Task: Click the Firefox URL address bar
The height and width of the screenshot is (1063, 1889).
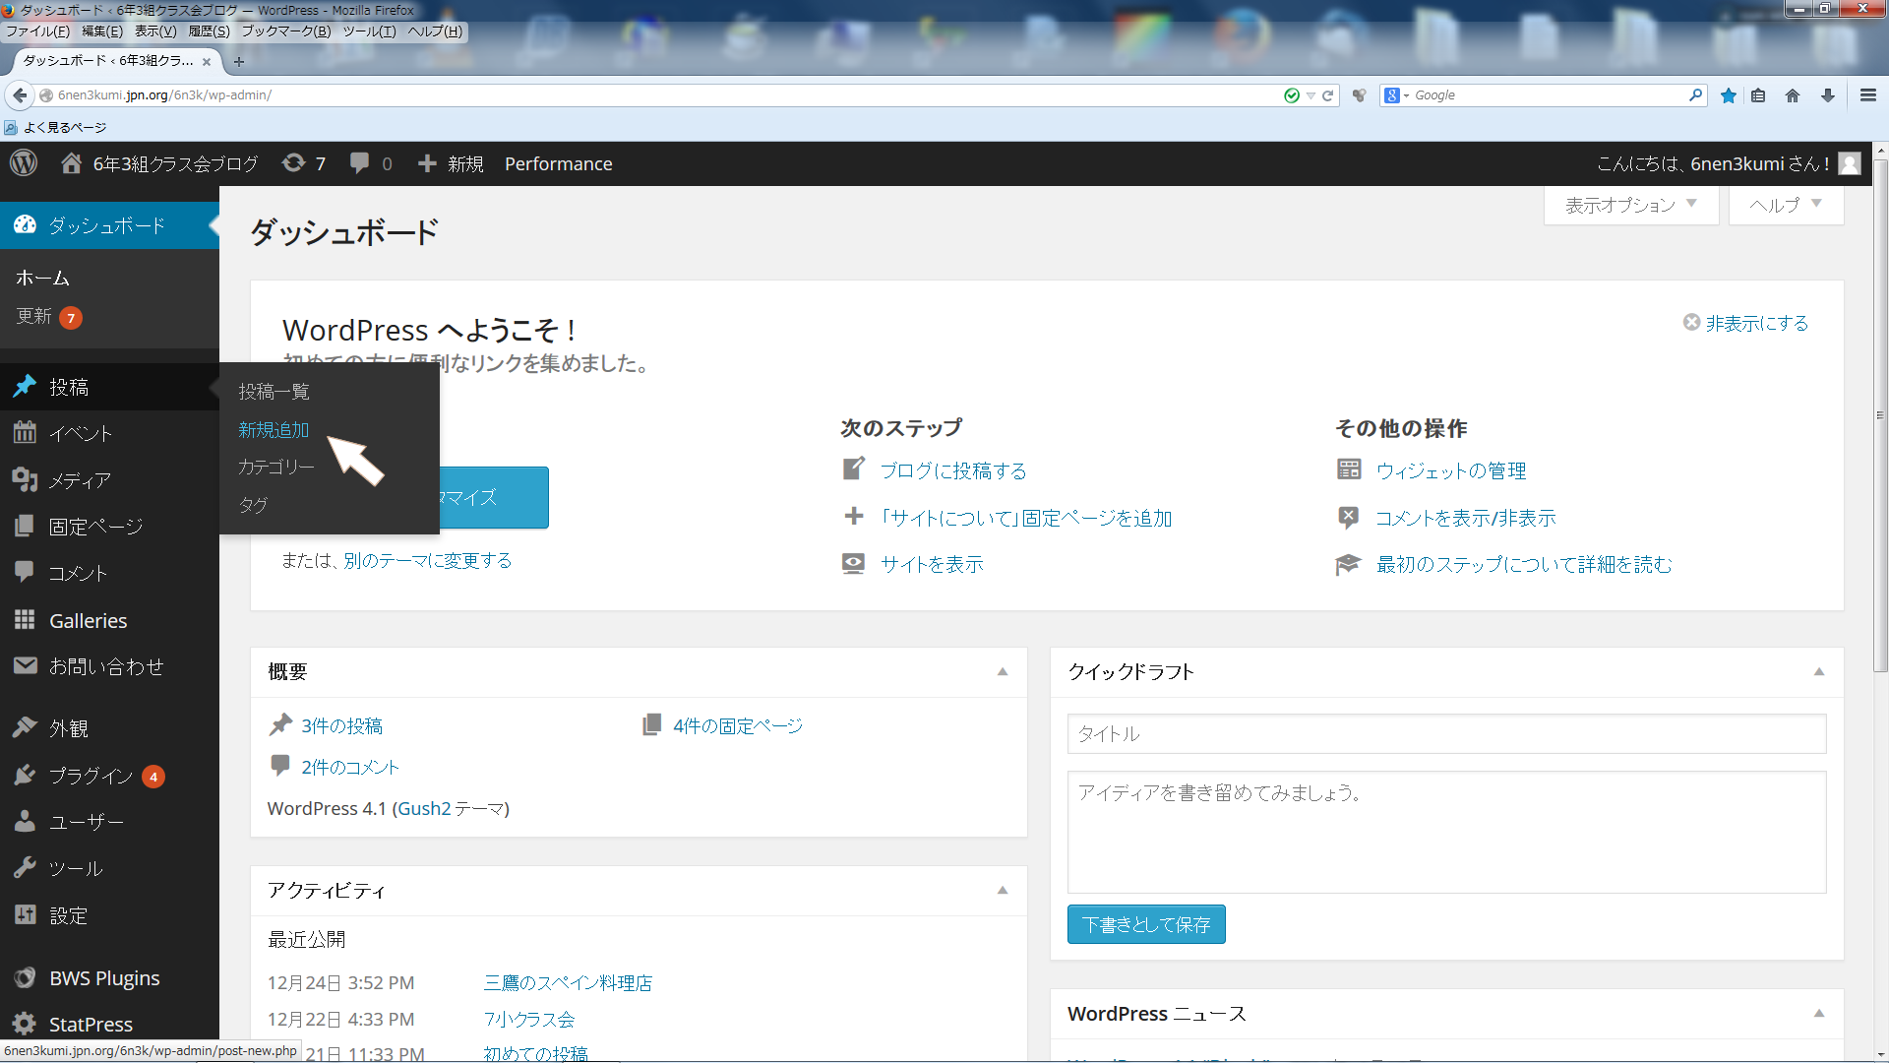Action: (659, 95)
